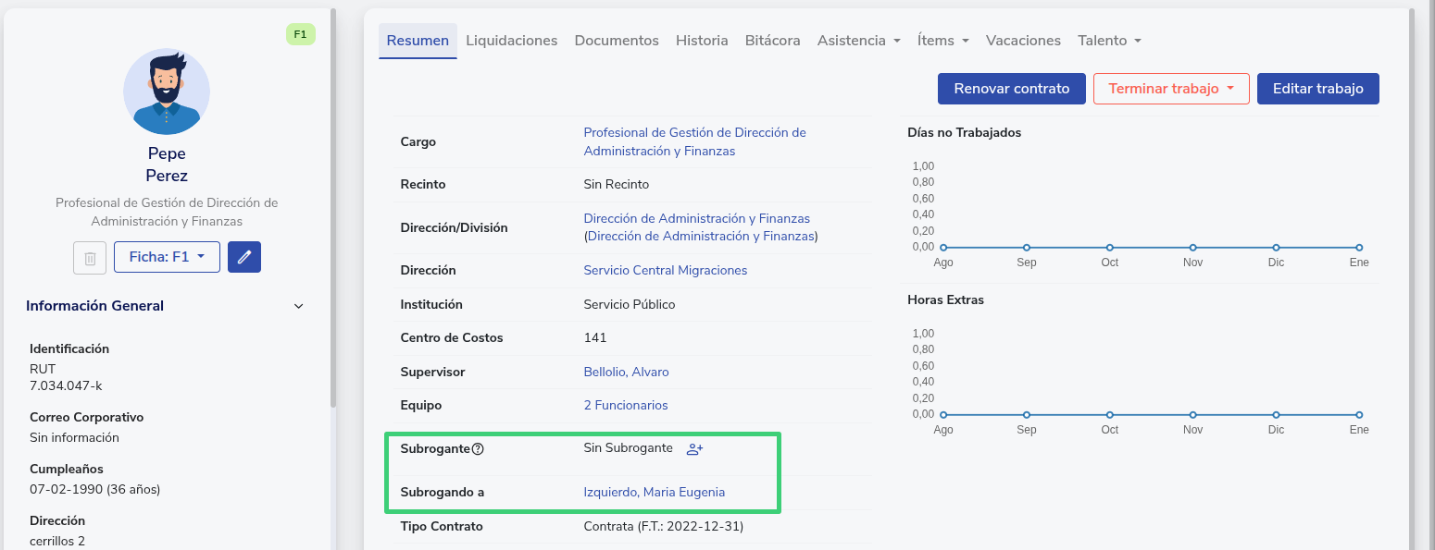Expand the Asistencia tab menu

(858, 41)
